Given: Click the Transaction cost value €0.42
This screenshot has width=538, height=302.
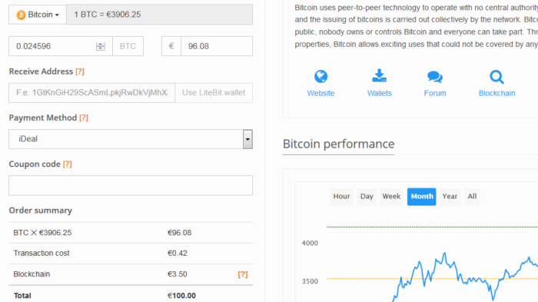Looking at the screenshot, I should [x=178, y=254].
